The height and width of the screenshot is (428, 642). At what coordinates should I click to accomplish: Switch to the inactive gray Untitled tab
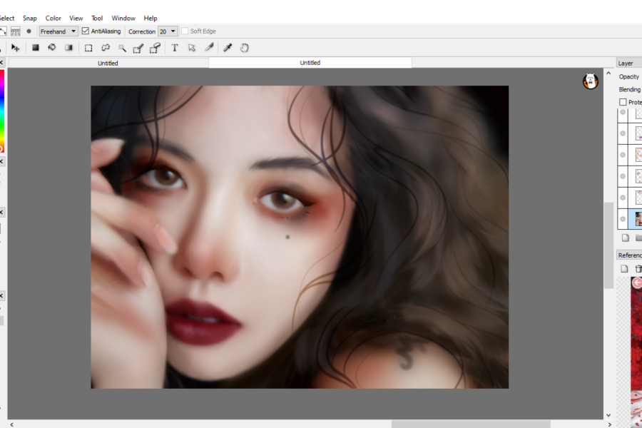(x=108, y=63)
